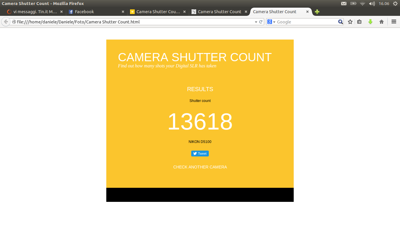
Task: Open the session menu gear icon
Action: tap(396, 4)
